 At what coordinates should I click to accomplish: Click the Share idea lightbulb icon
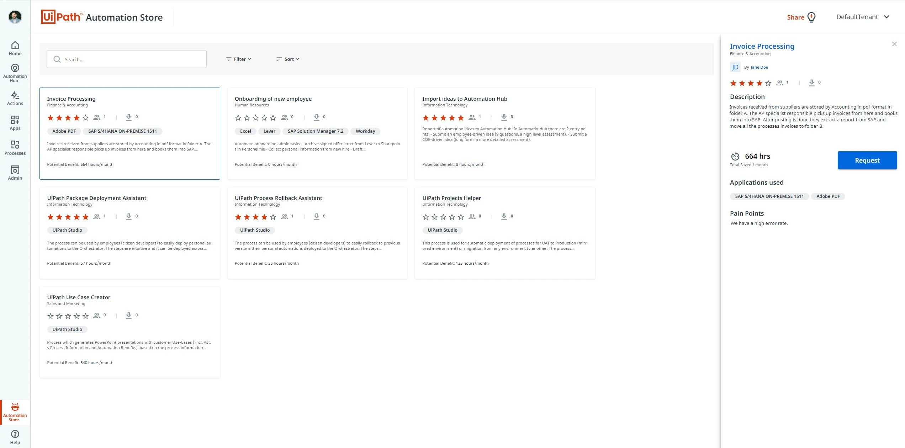click(811, 17)
